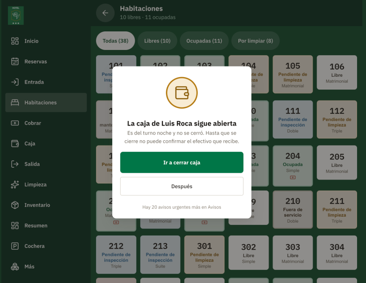Open room 111 pending inspection card
The image size is (366, 283).
pos(293,120)
